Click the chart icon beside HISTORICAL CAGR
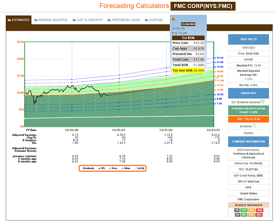Screen dimensions: 276x222 tap(109, 20)
